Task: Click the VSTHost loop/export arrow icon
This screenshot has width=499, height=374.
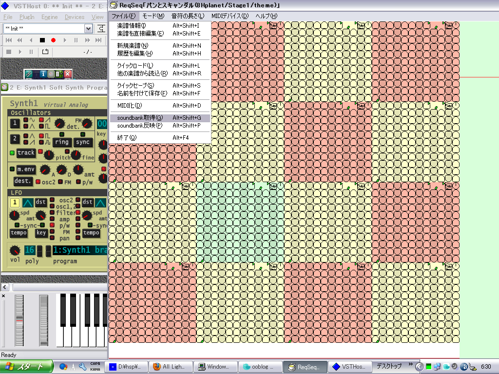Action: click(45, 52)
